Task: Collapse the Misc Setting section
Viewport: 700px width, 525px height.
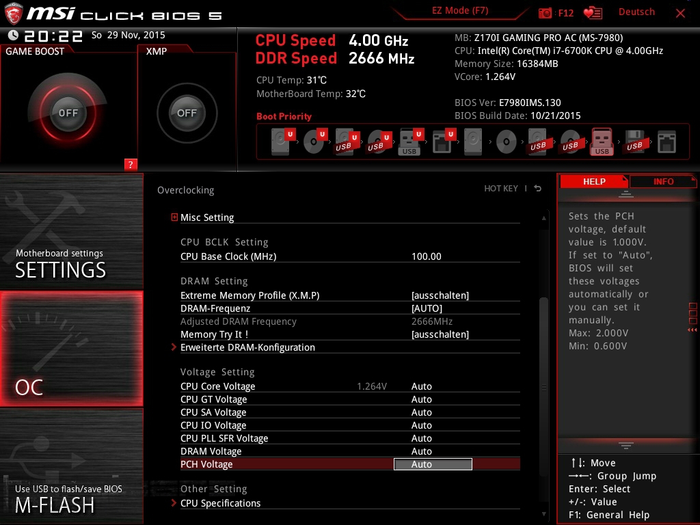Action: click(x=175, y=217)
